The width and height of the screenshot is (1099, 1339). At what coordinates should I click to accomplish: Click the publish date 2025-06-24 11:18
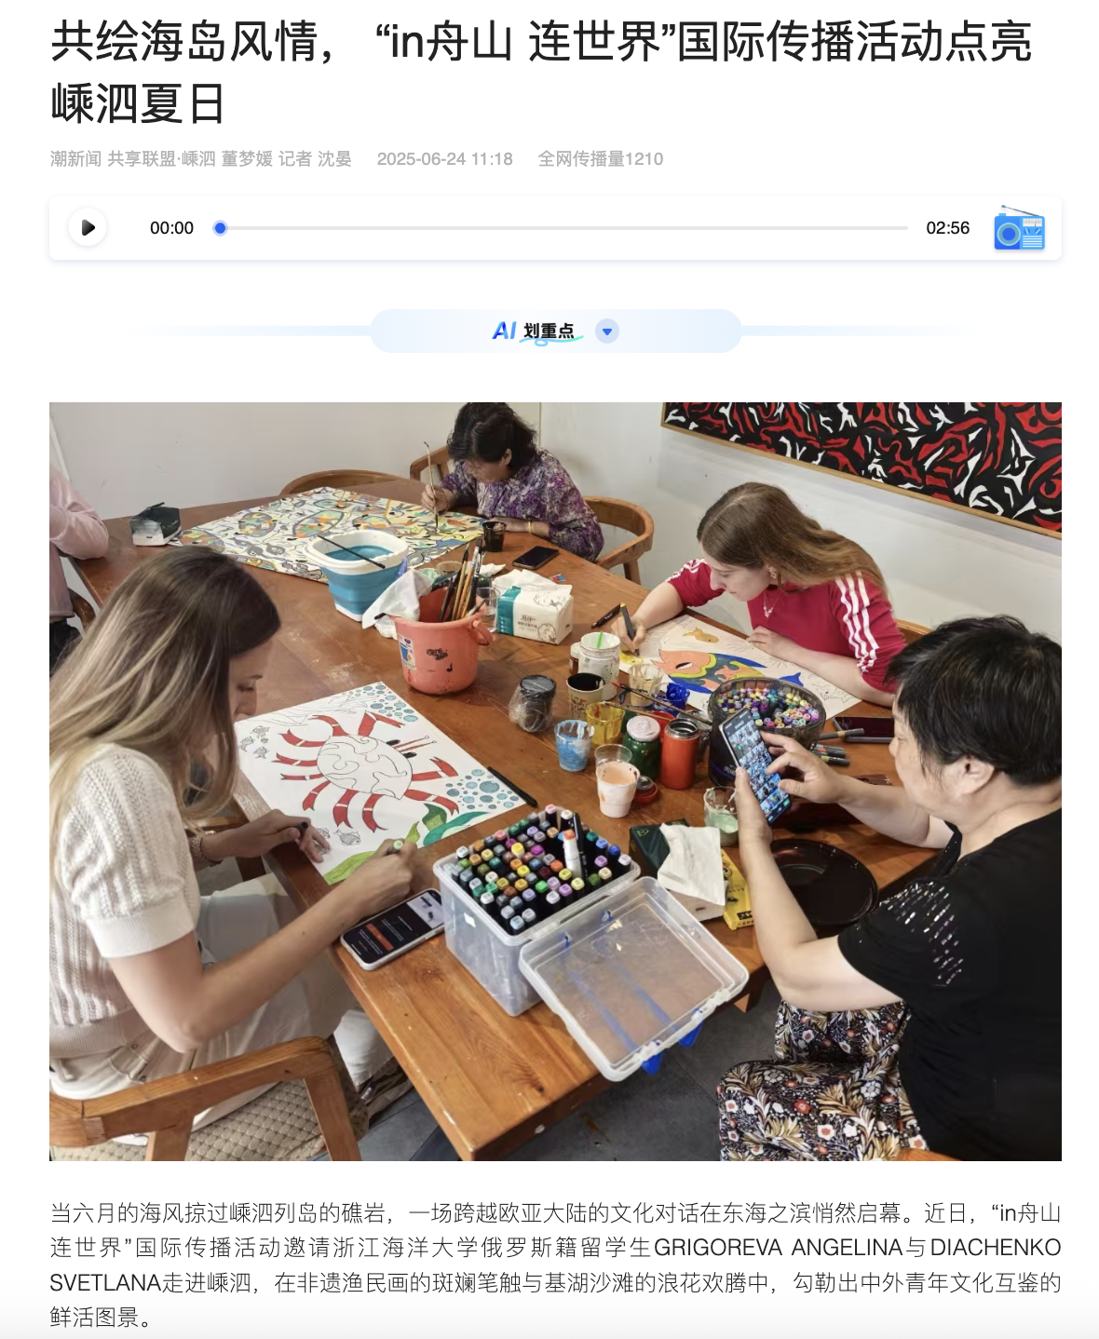[445, 159]
